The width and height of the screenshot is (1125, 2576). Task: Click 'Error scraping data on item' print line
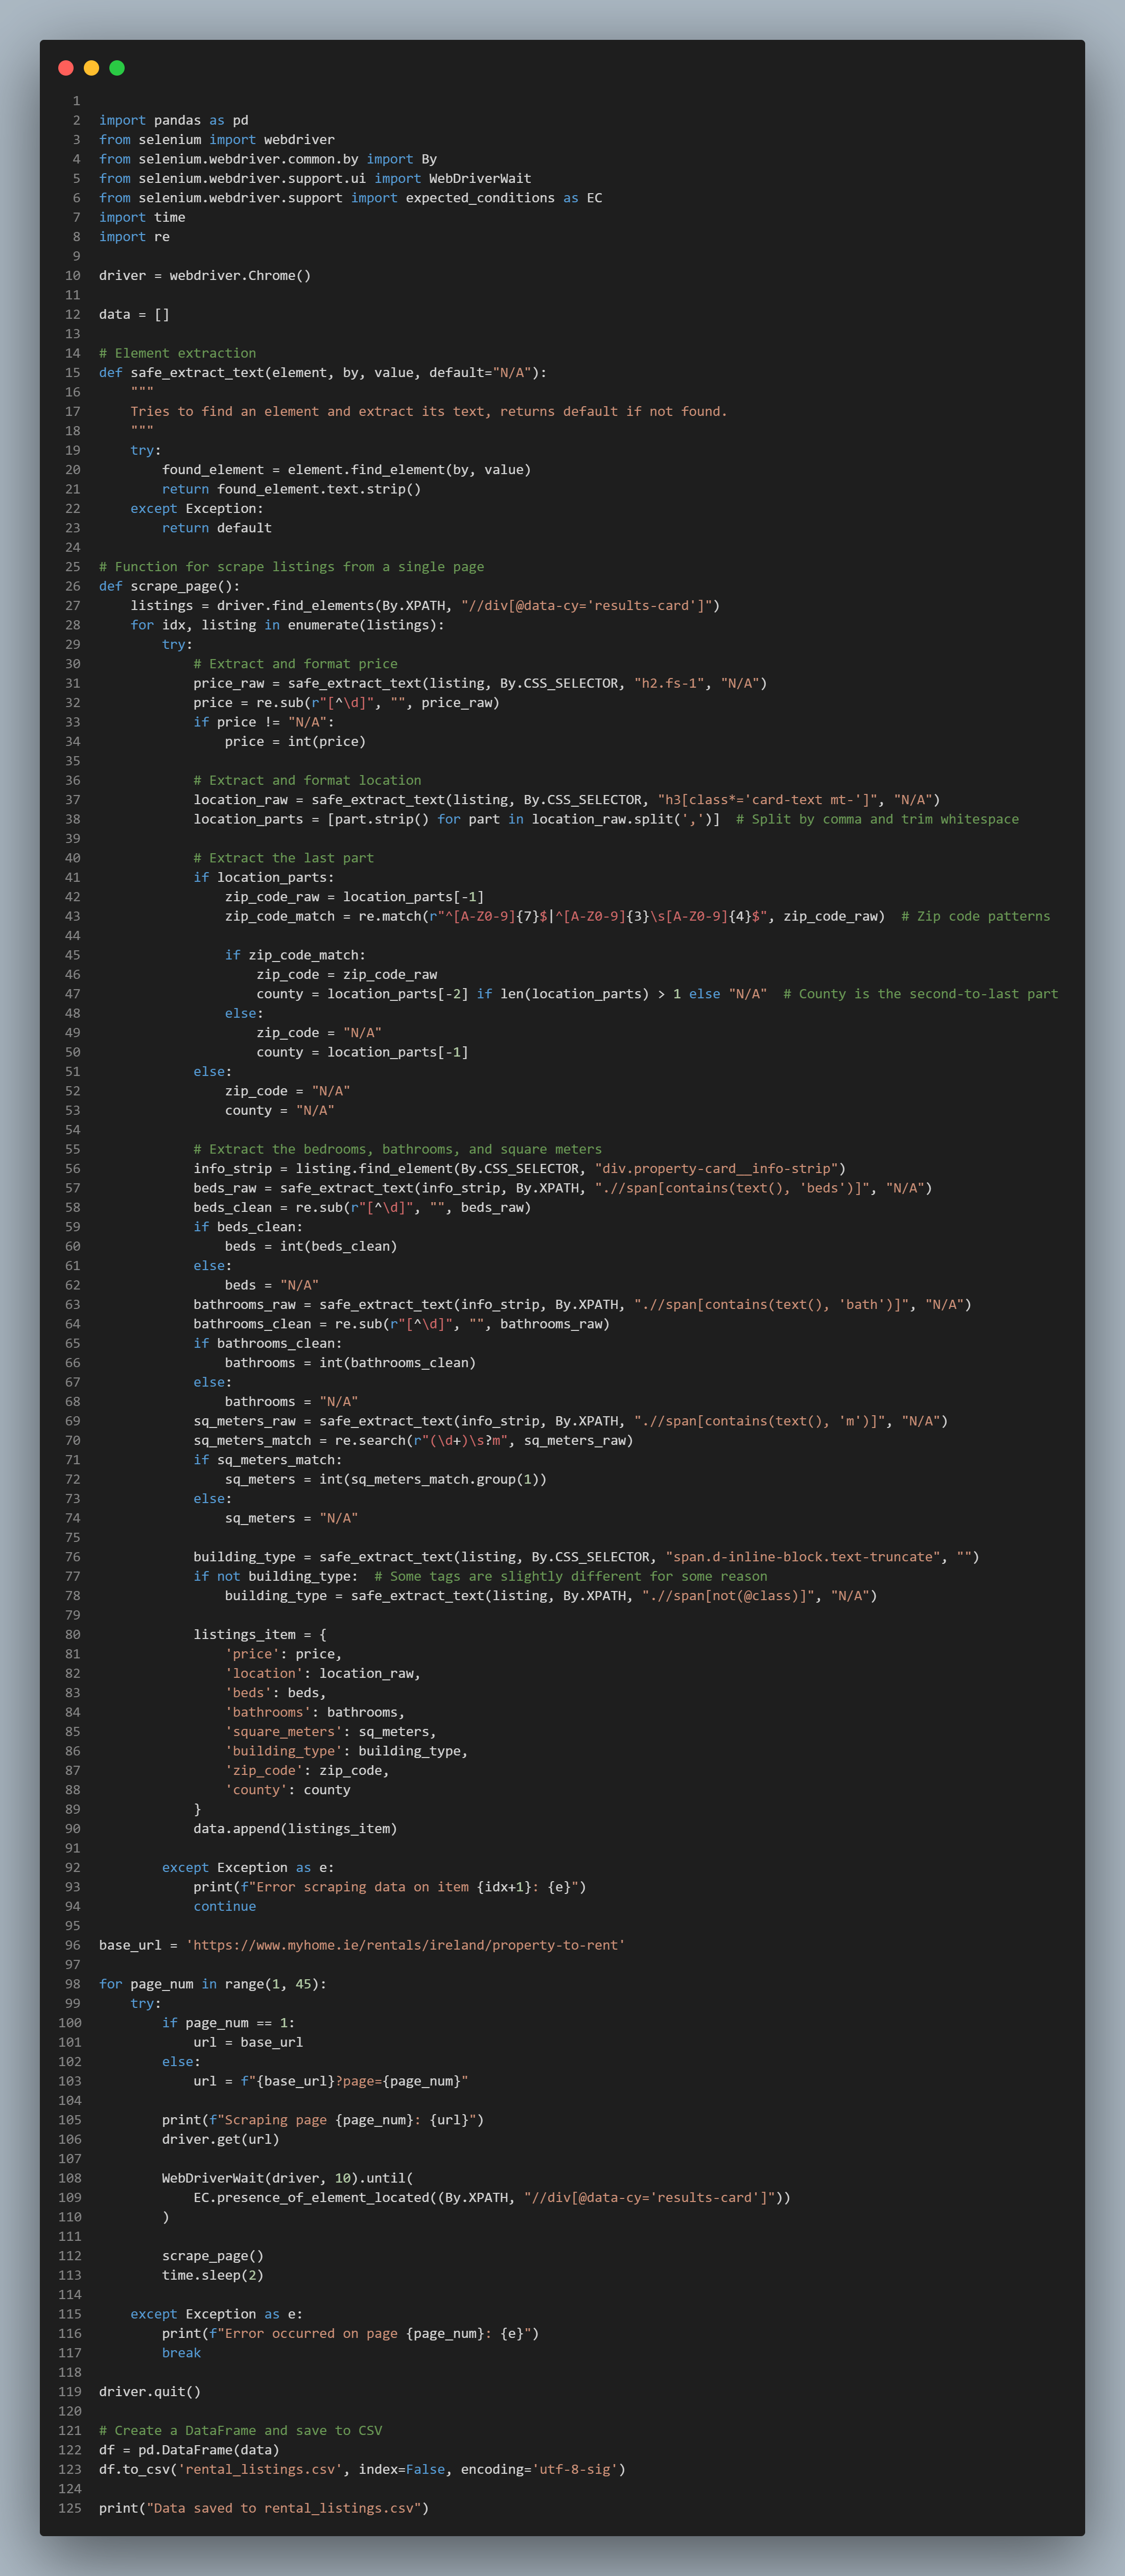(x=390, y=1887)
